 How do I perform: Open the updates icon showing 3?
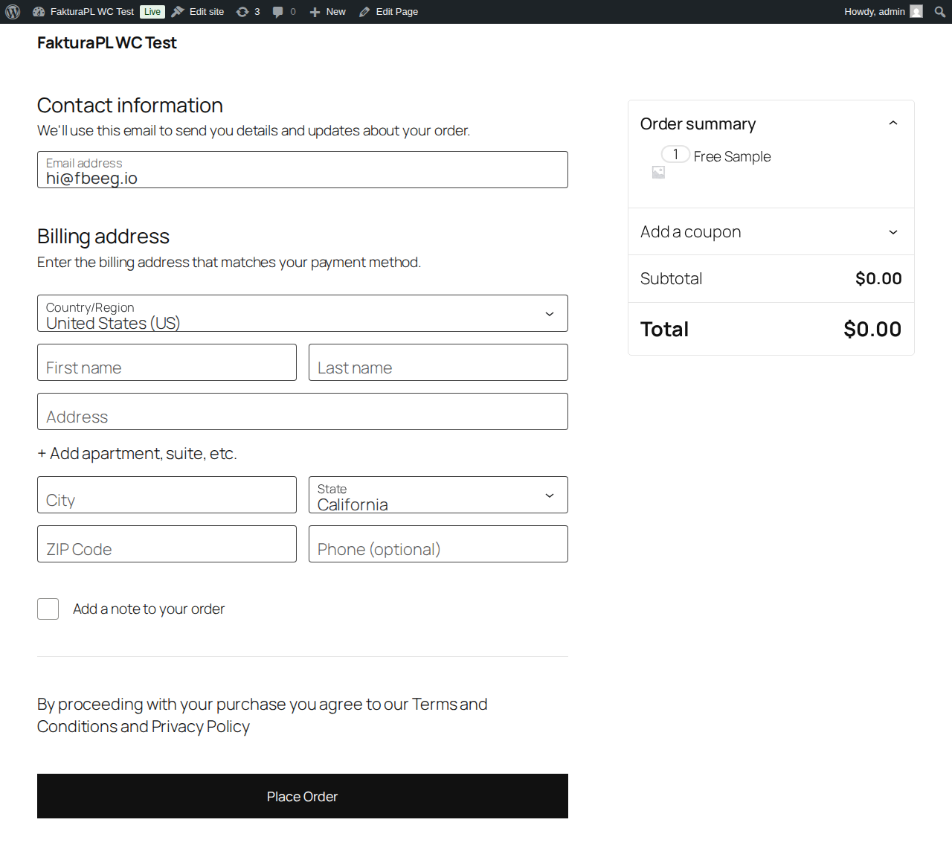242,12
